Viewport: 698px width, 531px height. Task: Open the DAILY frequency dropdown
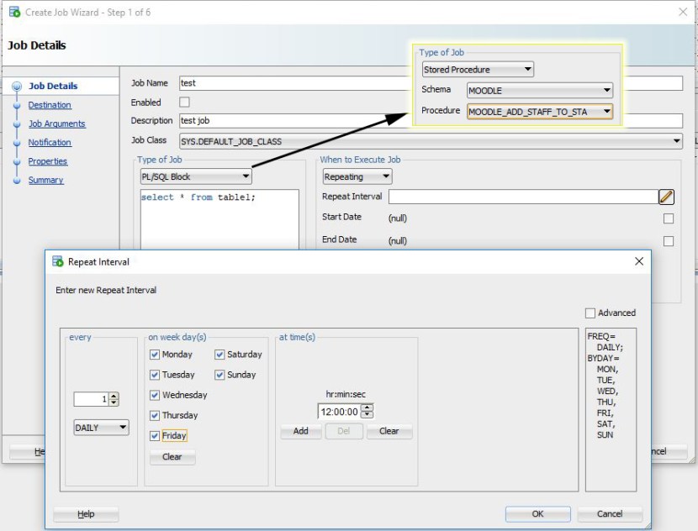pos(101,428)
